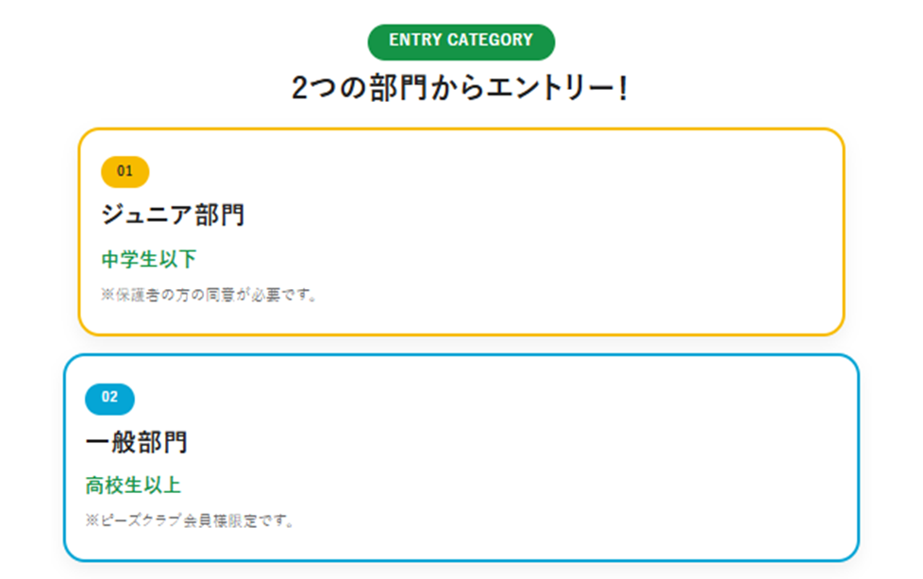Viewport: 923px width, 579px height.
Task: Click the word CATEGORY in the green badge
Action: [490, 40]
